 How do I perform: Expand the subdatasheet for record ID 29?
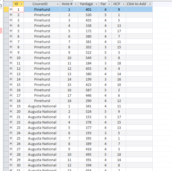click(11, 160)
